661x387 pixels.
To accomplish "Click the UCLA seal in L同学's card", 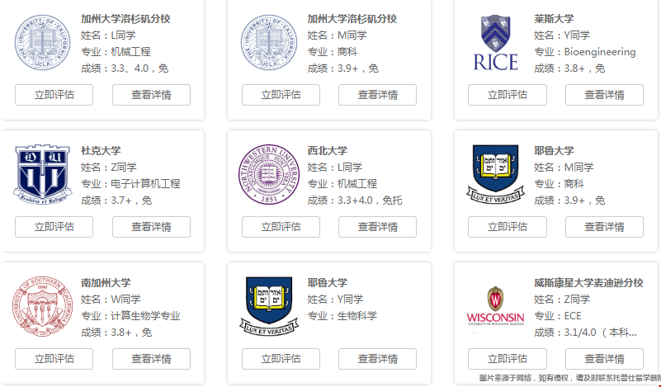I will pos(43,43).
